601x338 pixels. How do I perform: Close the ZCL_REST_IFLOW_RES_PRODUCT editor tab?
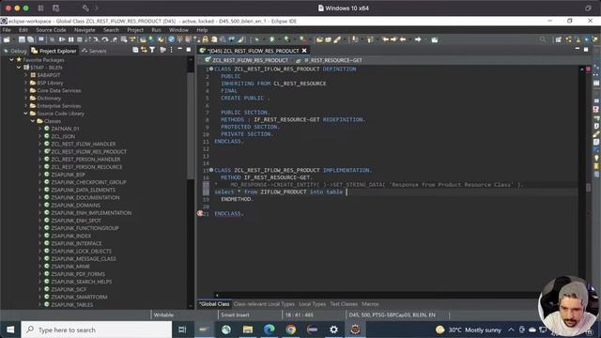pyautogui.click(x=304, y=51)
